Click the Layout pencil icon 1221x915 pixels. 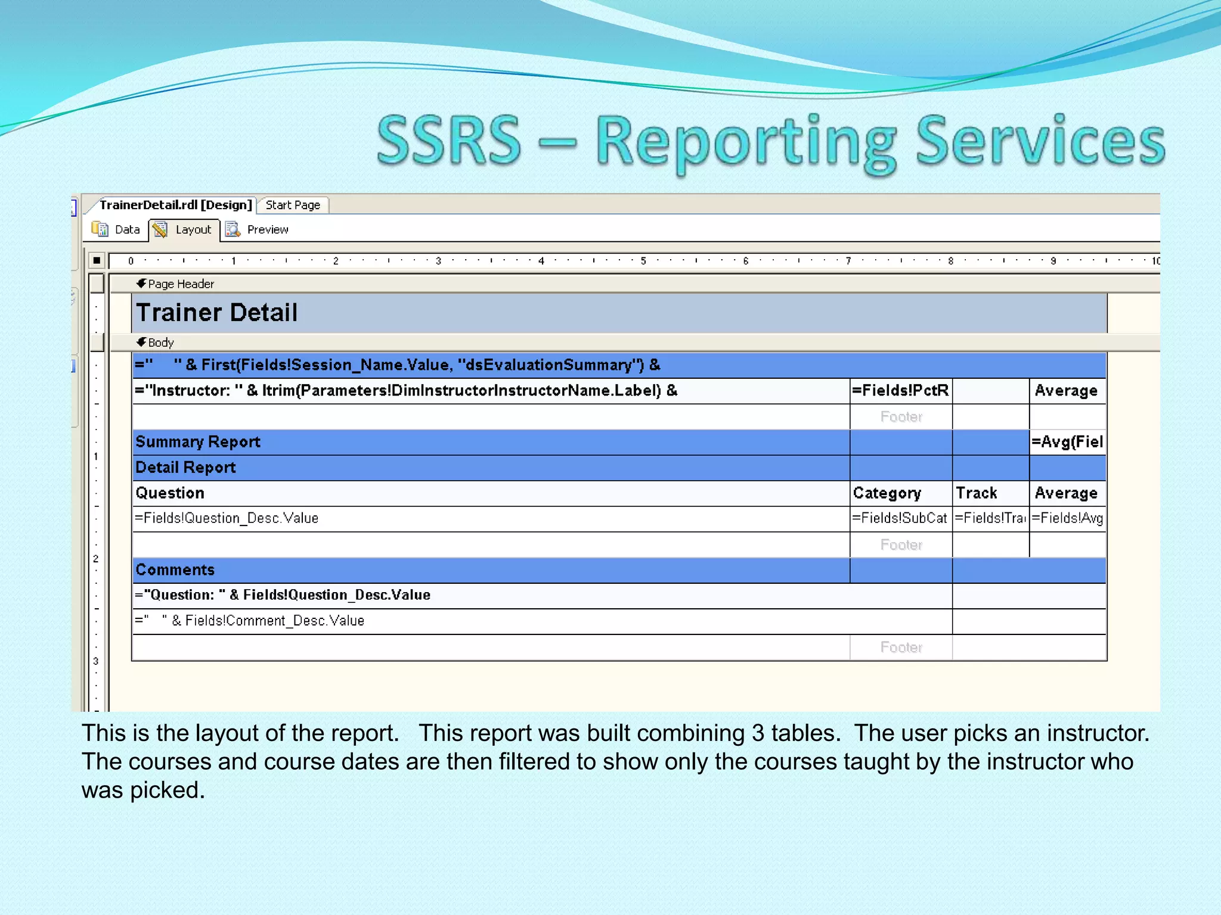[x=160, y=229]
